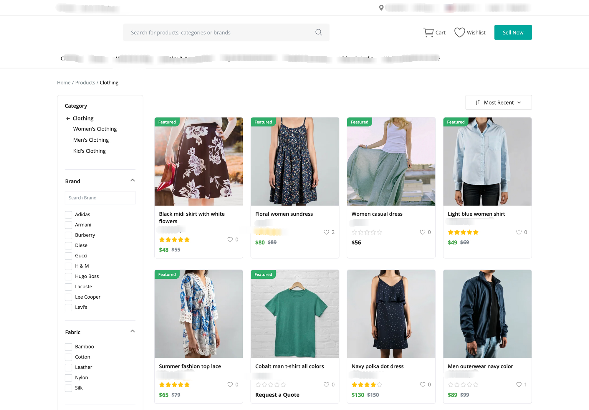The width and height of the screenshot is (589, 410).
Task: Click the search magnifier icon
Action: [x=318, y=32]
